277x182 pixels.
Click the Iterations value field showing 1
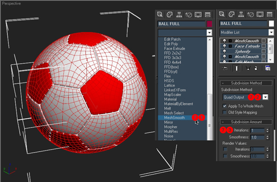(258, 130)
